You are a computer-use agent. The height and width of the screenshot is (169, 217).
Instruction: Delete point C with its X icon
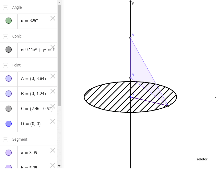click(x=53, y=106)
